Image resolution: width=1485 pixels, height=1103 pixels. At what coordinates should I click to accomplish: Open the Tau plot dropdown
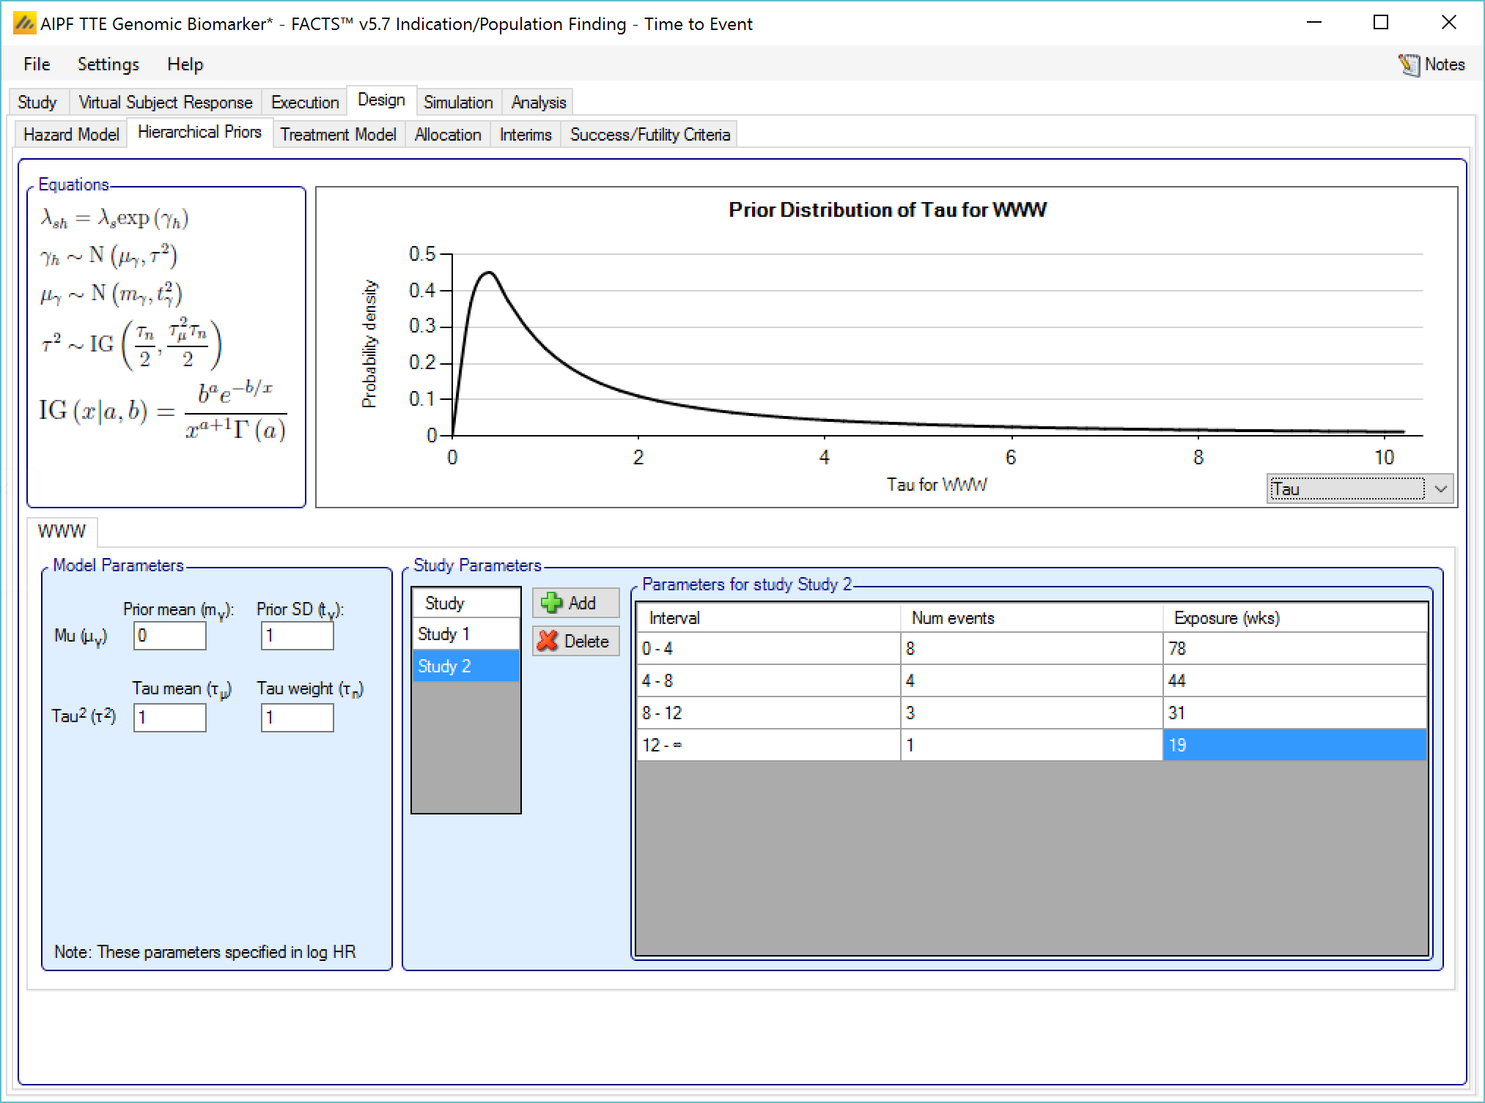pos(1440,489)
